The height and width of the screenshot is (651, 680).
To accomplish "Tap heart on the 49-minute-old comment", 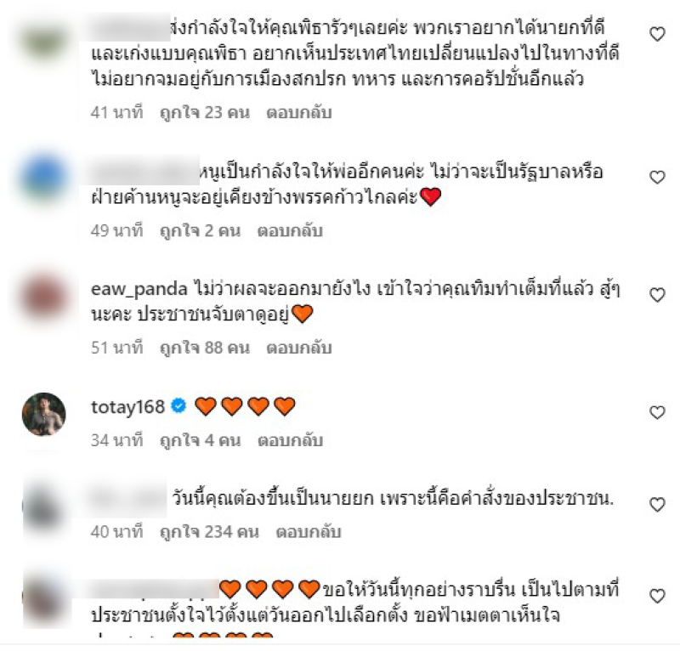I will tap(657, 177).
